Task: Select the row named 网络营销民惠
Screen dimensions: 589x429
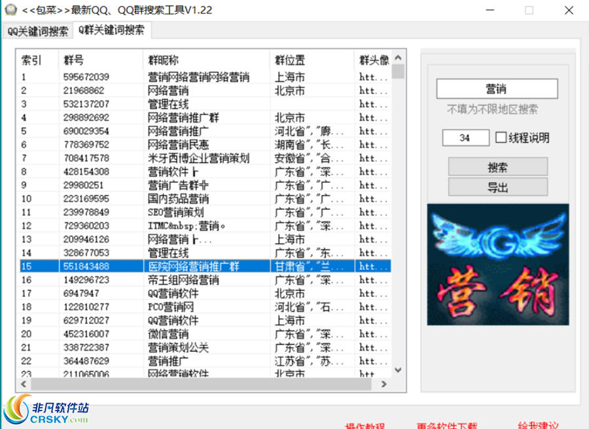Action: point(205,145)
